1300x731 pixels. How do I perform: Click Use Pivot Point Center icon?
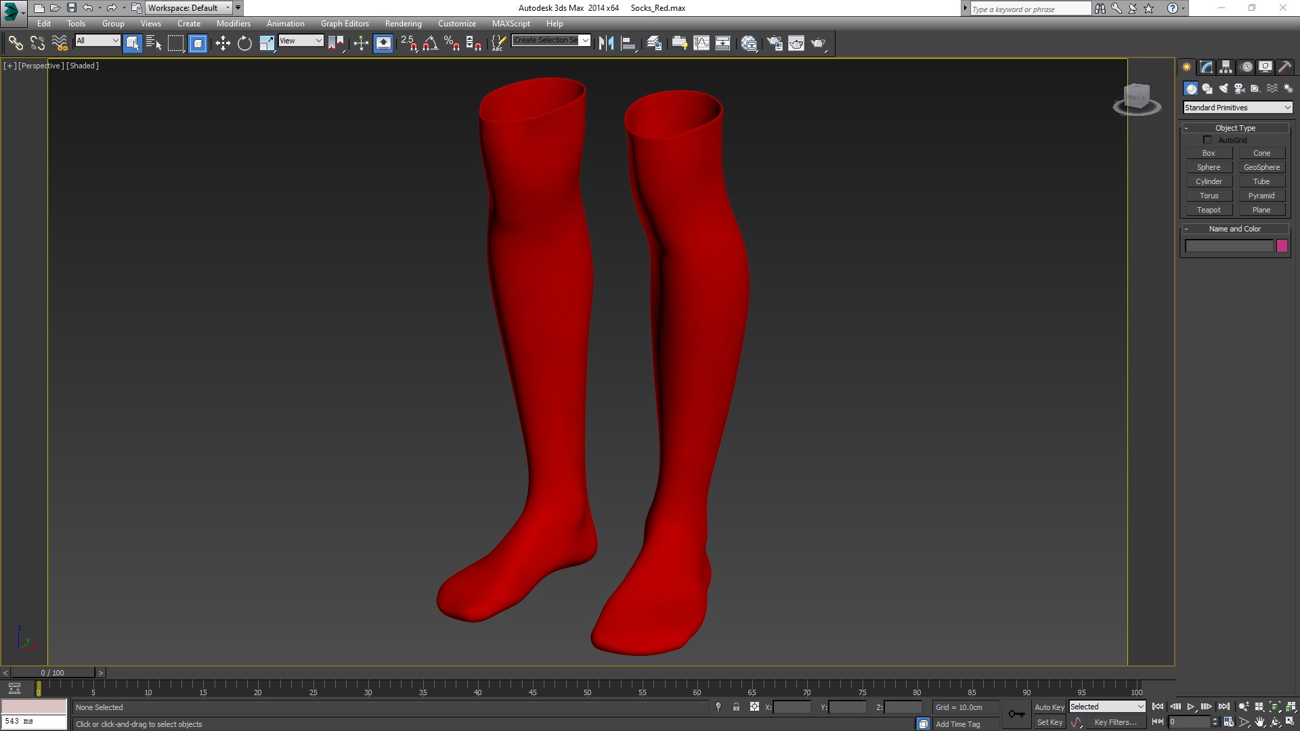pyautogui.click(x=336, y=43)
